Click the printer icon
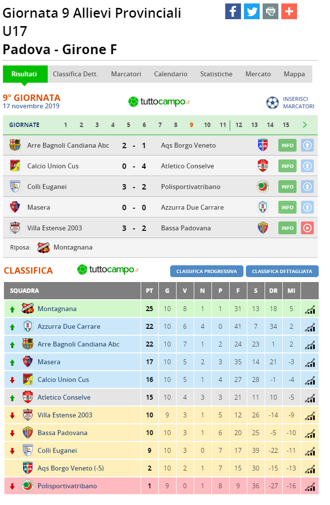This screenshot has width=330, height=505. [x=270, y=12]
